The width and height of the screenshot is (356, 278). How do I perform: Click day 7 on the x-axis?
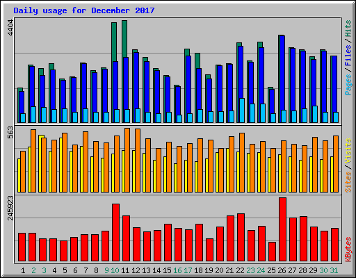(x=86, y=270)
